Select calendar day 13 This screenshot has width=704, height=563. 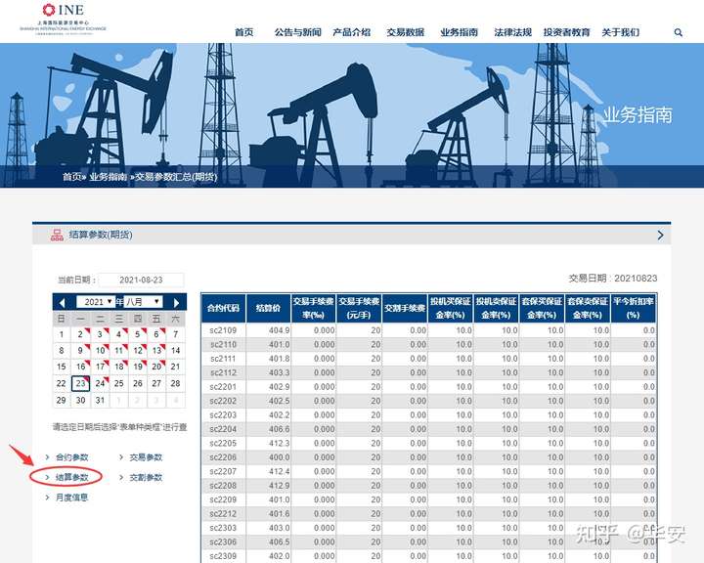pos(156,351)
